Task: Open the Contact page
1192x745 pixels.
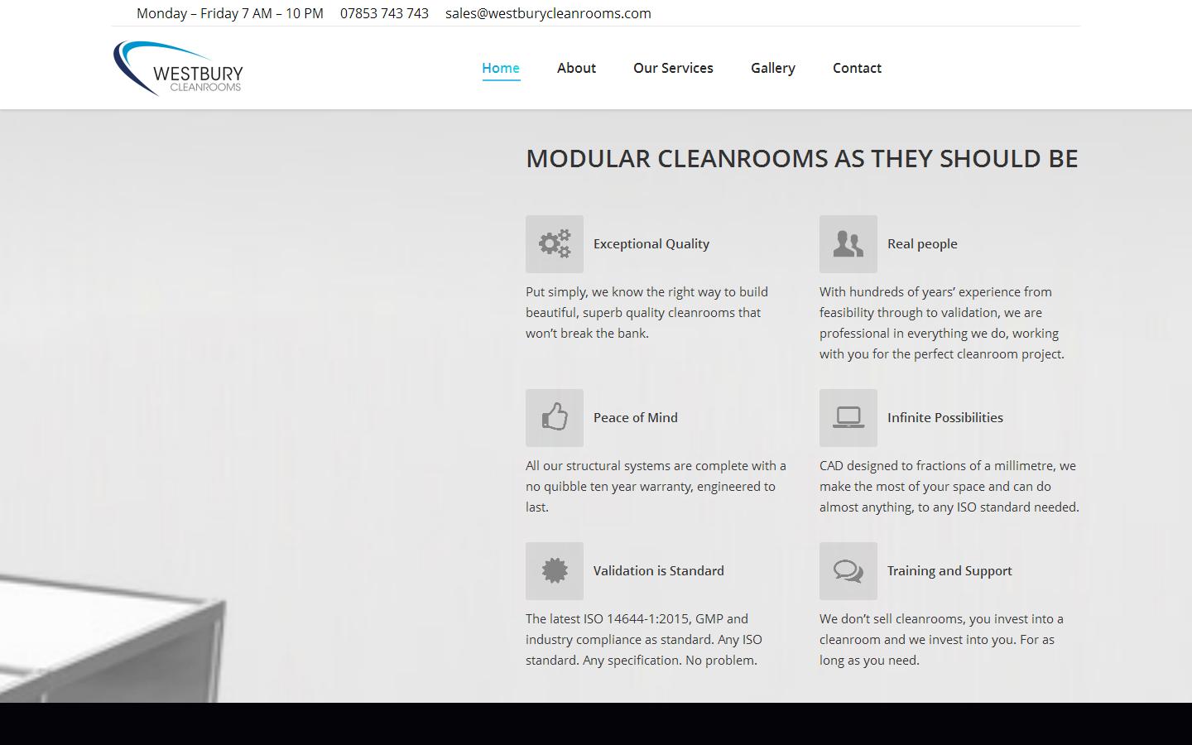Action: point(857,68)
